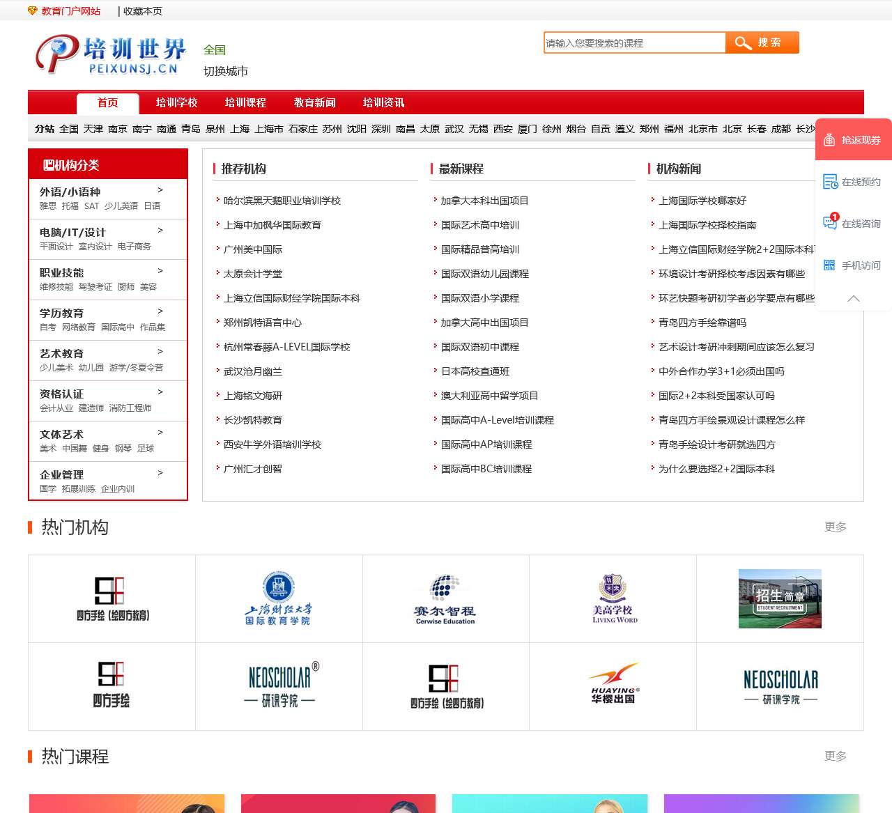
Task: Open 在线预约 booking icon in sidebar
Action: [x=830, y=182]
